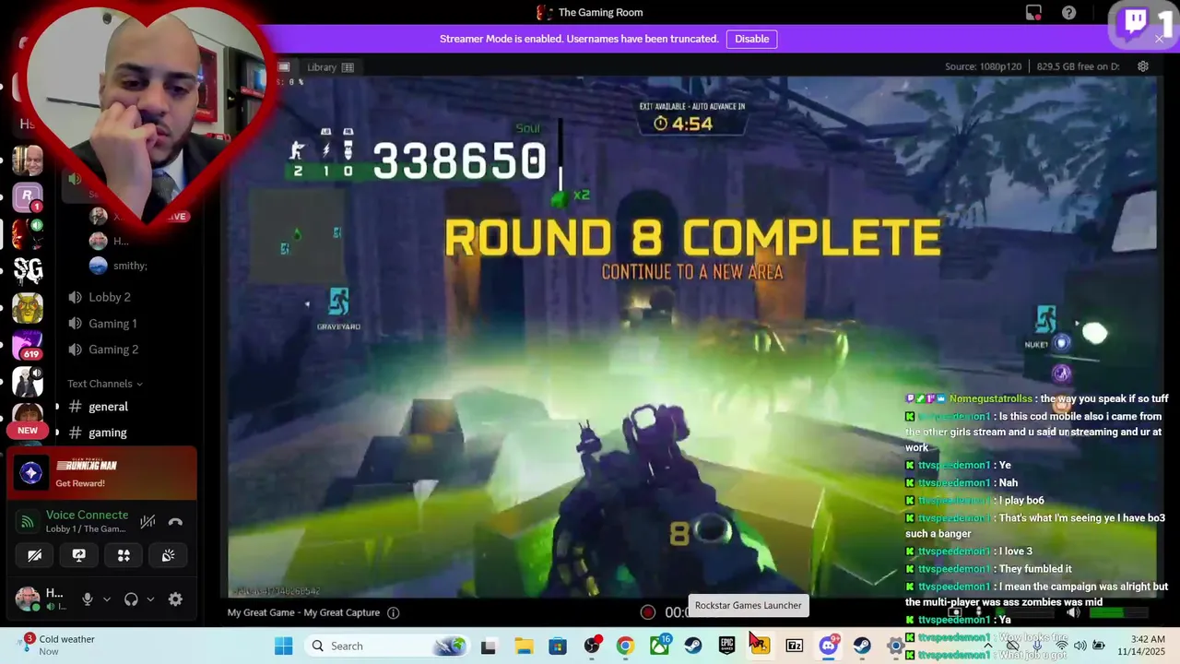Open Discord activities launcher button
1180x664 pixels.
[124, 555]
